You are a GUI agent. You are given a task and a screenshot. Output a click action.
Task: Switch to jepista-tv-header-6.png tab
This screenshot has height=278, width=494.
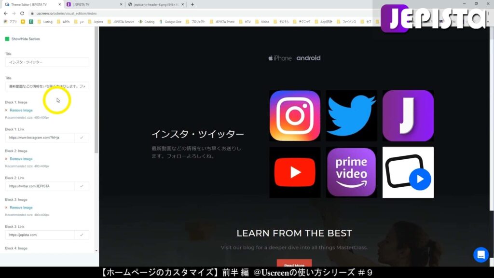click(x=156, y=4)
